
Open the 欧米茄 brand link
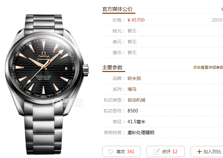(x=134, y=78)
